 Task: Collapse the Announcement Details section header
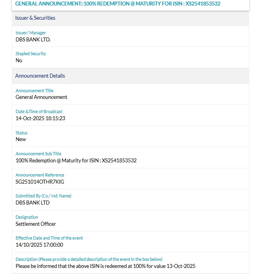click(40, 76)
